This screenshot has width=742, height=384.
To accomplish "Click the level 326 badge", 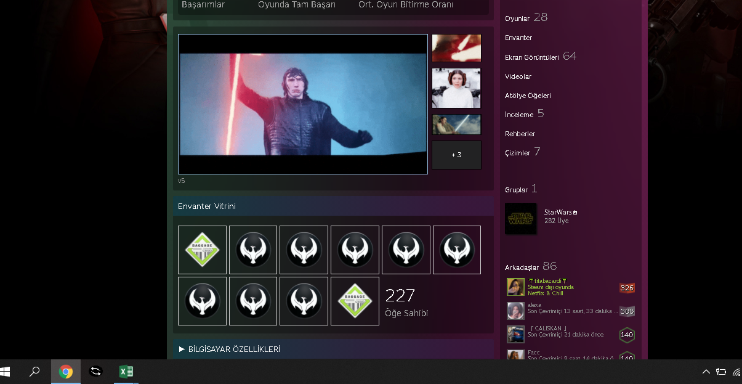I will click(627, 288).
